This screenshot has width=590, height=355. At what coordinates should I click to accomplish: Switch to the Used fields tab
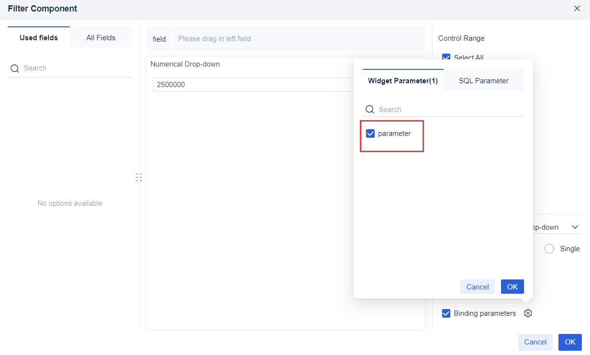[x=38, y=37]
